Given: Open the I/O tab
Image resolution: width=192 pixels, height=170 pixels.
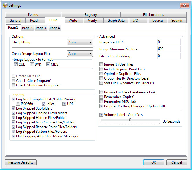Looking at the screenshot, I should 139,21.
